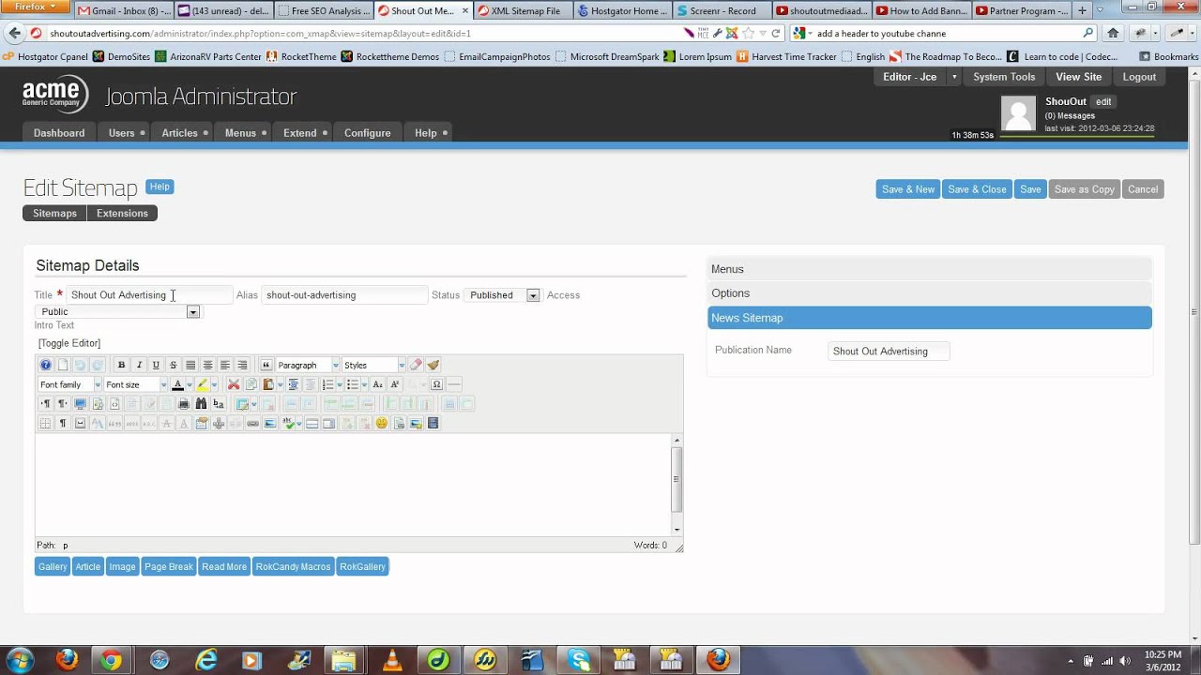Toggle italic formatting in the editor
1201x675 pixels.
[139, 365]
